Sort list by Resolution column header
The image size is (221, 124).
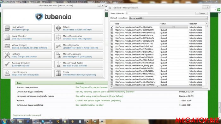pos(193,24)
